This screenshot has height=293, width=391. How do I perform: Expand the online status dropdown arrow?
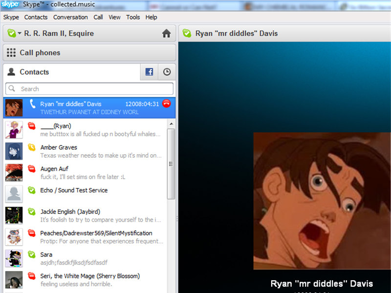coord(20,33)
